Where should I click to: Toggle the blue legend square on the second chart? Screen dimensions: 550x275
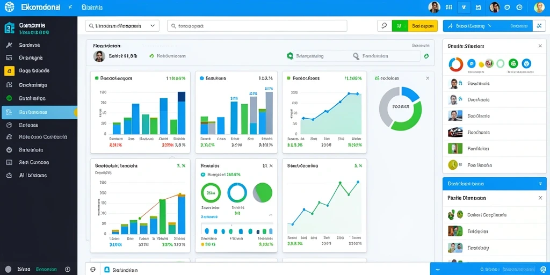coord(202,78)
